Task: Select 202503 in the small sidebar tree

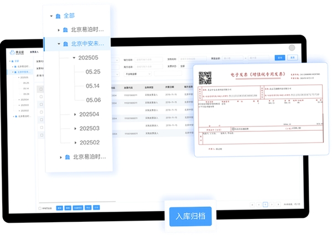Action: (25, 105)
